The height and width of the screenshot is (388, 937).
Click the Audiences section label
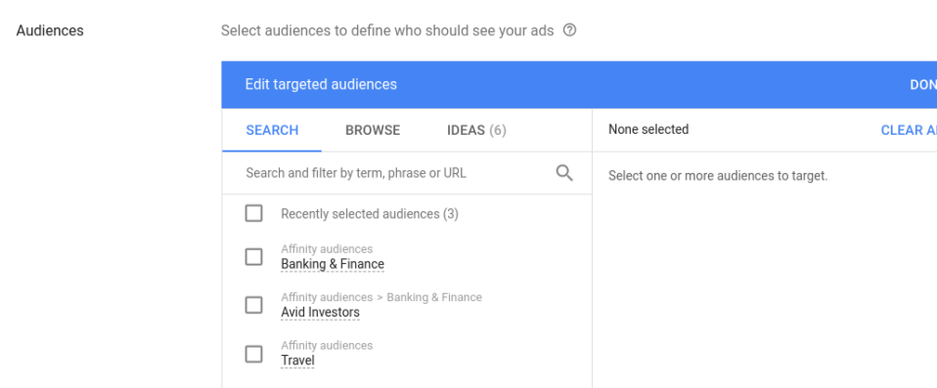(50, 30)
